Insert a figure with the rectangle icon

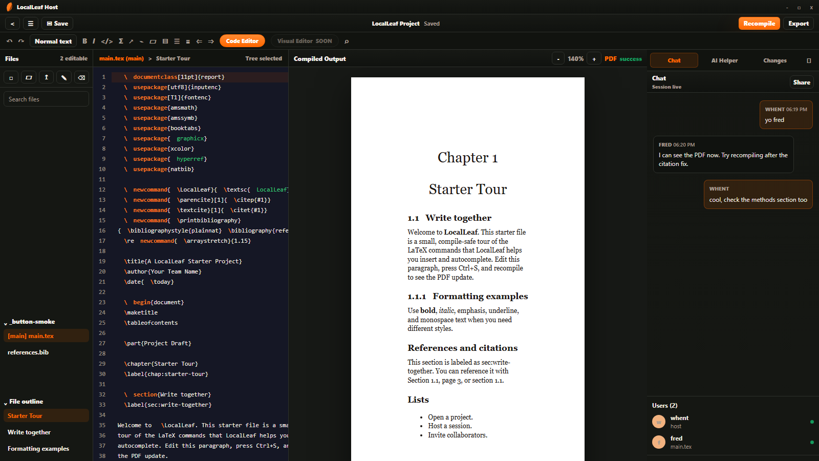coord(153,41)
